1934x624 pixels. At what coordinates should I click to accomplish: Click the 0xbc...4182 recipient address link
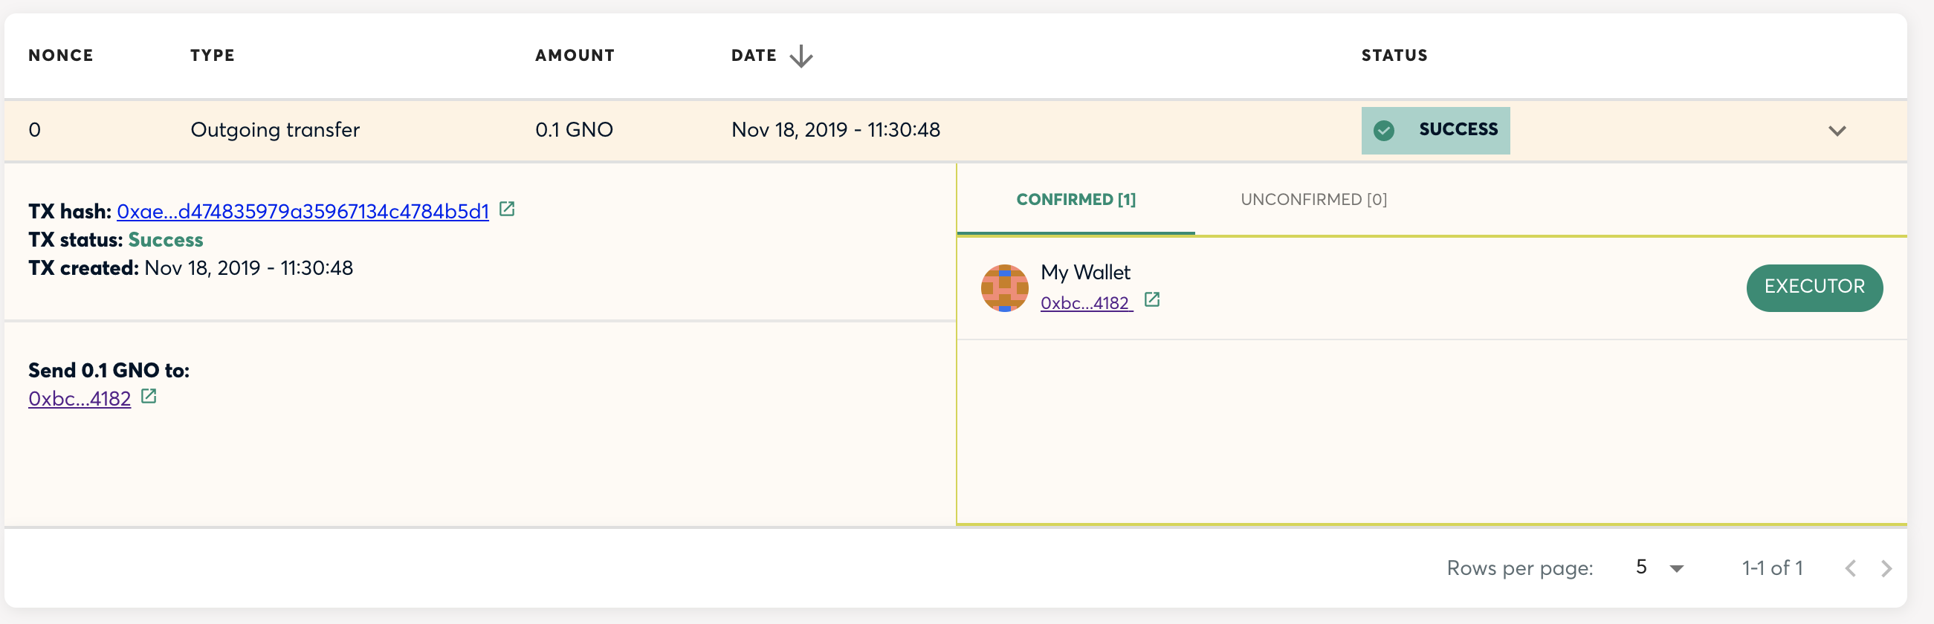click(x=80, y=398)
